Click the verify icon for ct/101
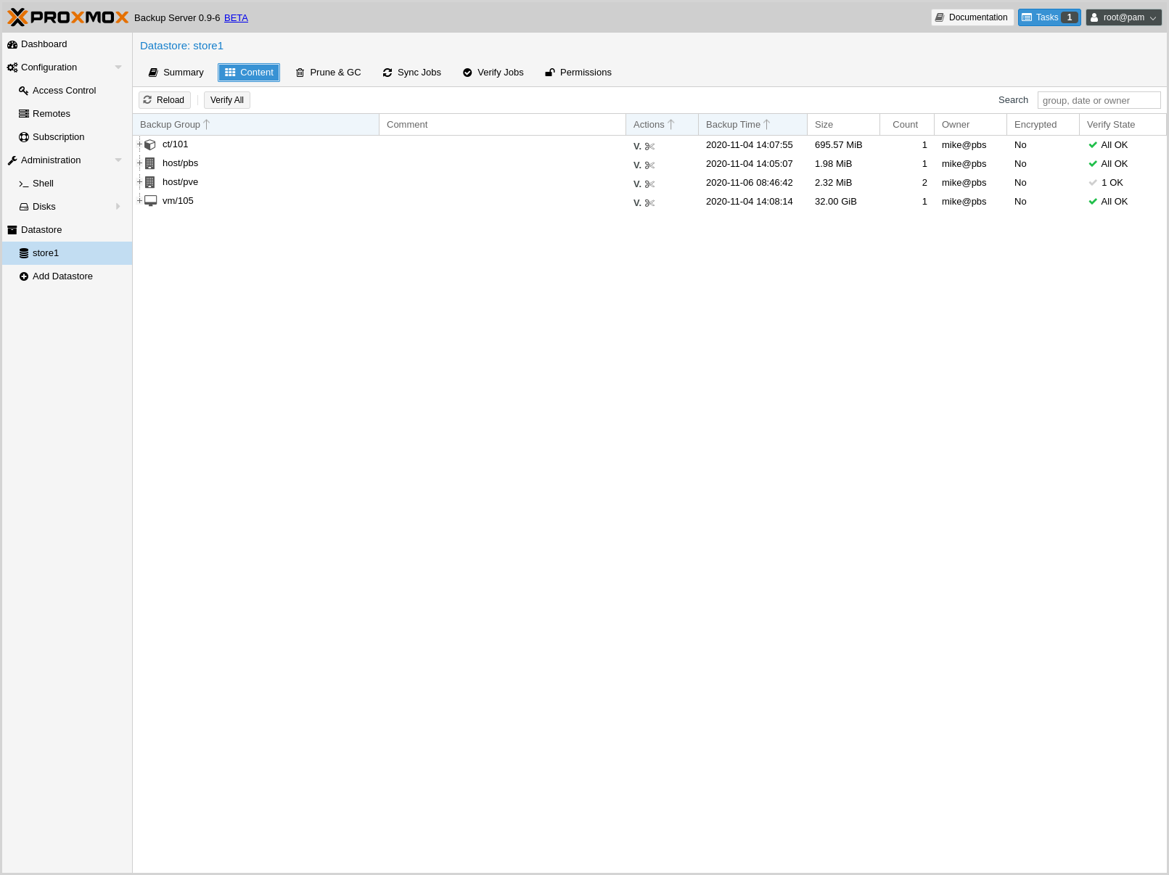 [x=637, y=146]
